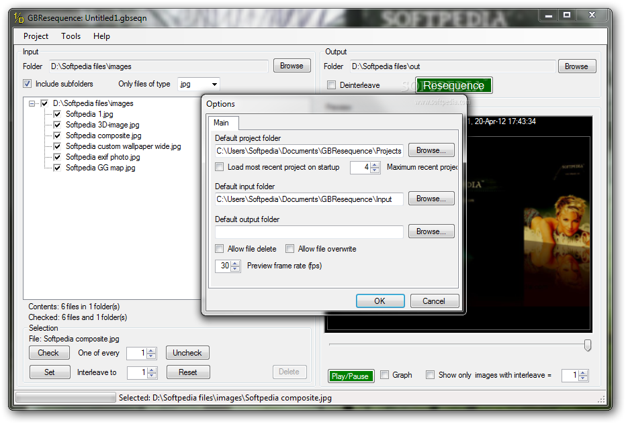Toggle Show only images with interleave checkbox
Viewport: 626px width, 424px height.
pos(430,375)
